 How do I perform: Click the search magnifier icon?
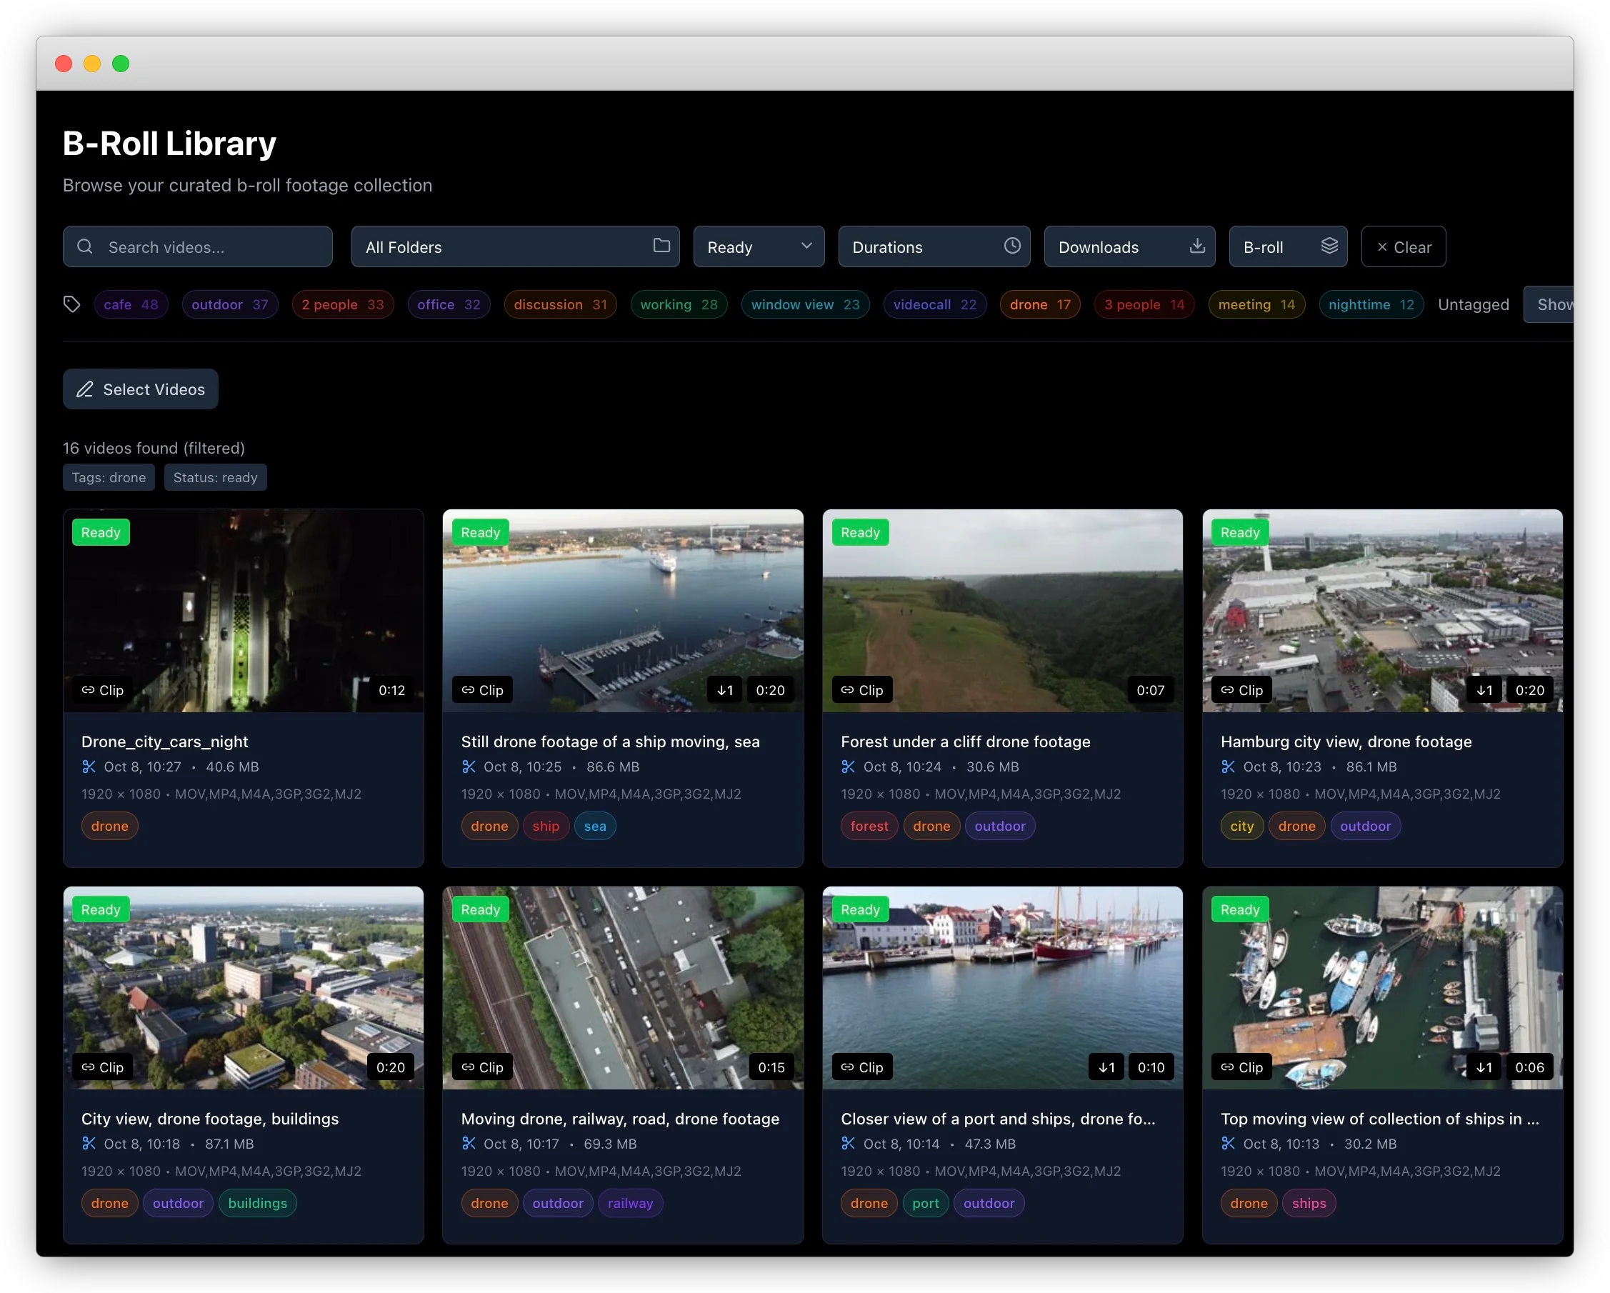coord(84,246)
